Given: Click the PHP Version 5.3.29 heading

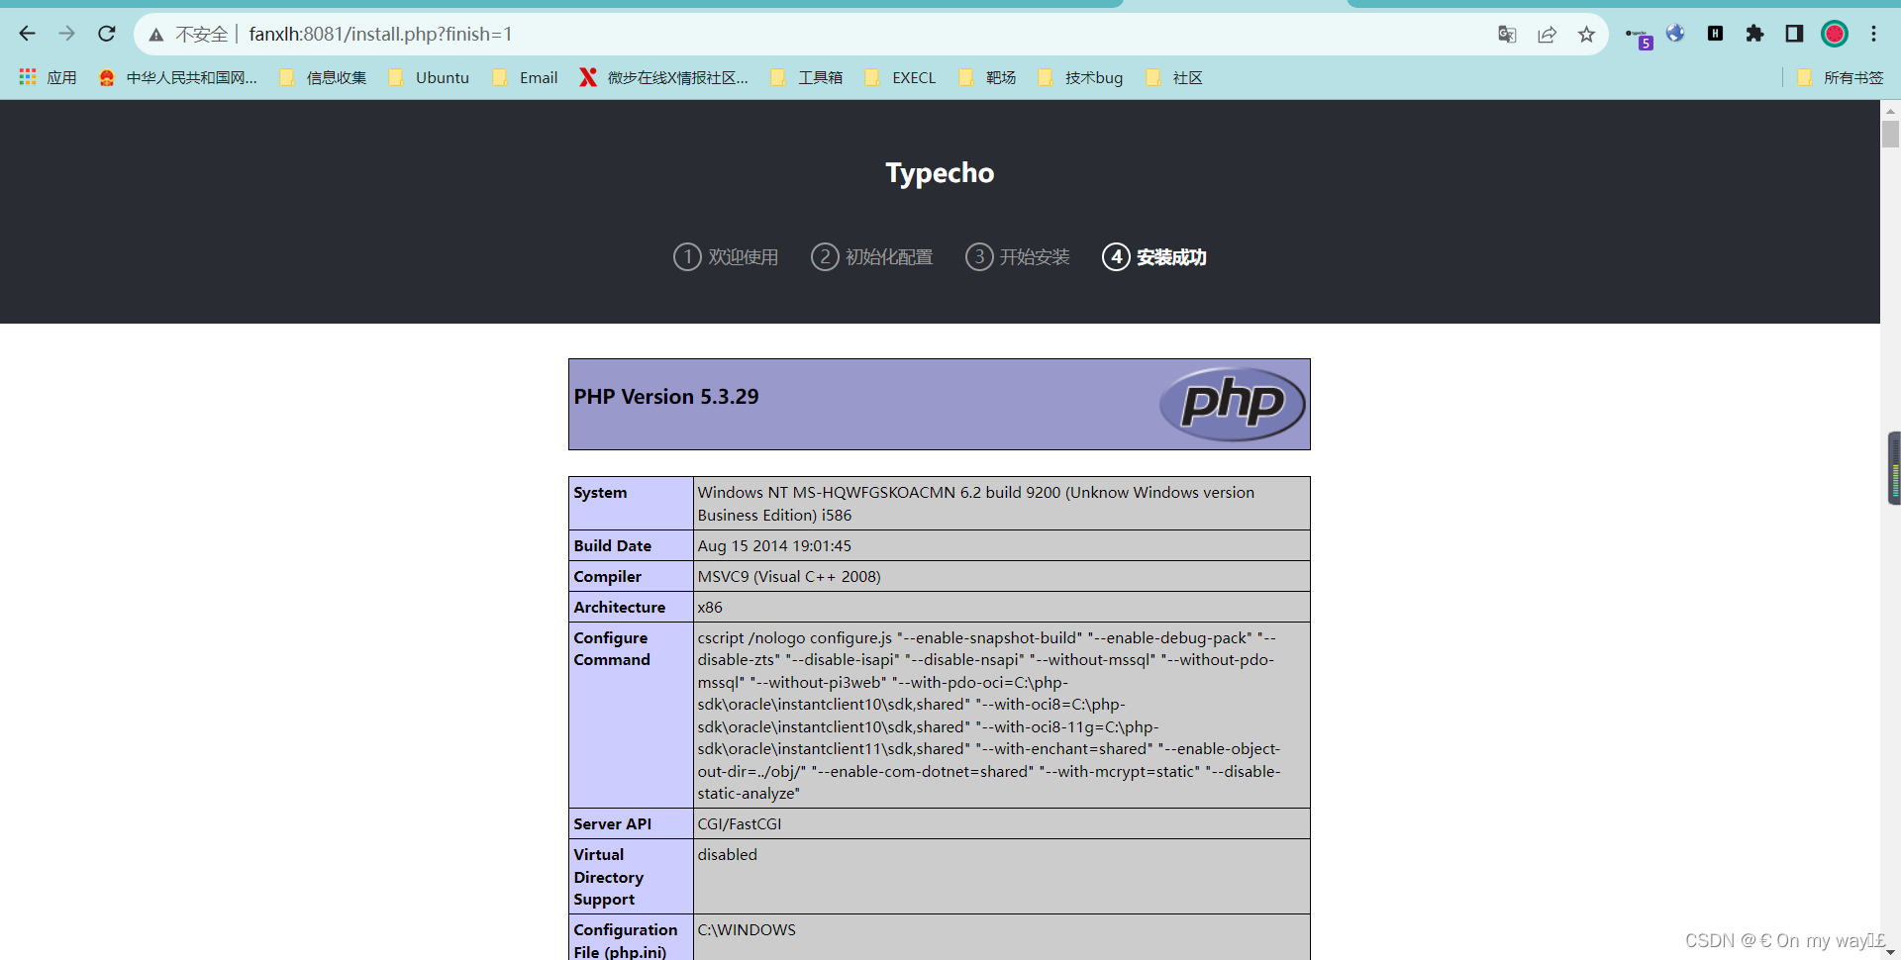Looking at the screenshot, I should [666, 397].
